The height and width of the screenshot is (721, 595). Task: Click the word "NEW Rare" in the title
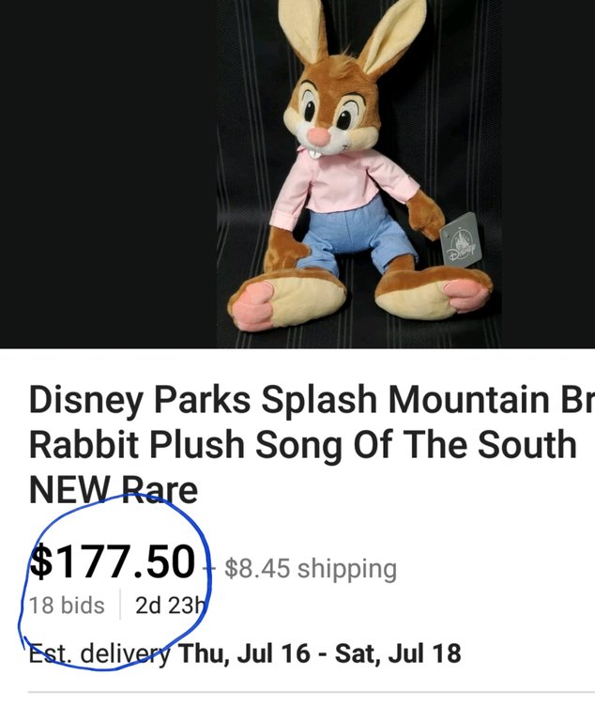coord(114,490)
